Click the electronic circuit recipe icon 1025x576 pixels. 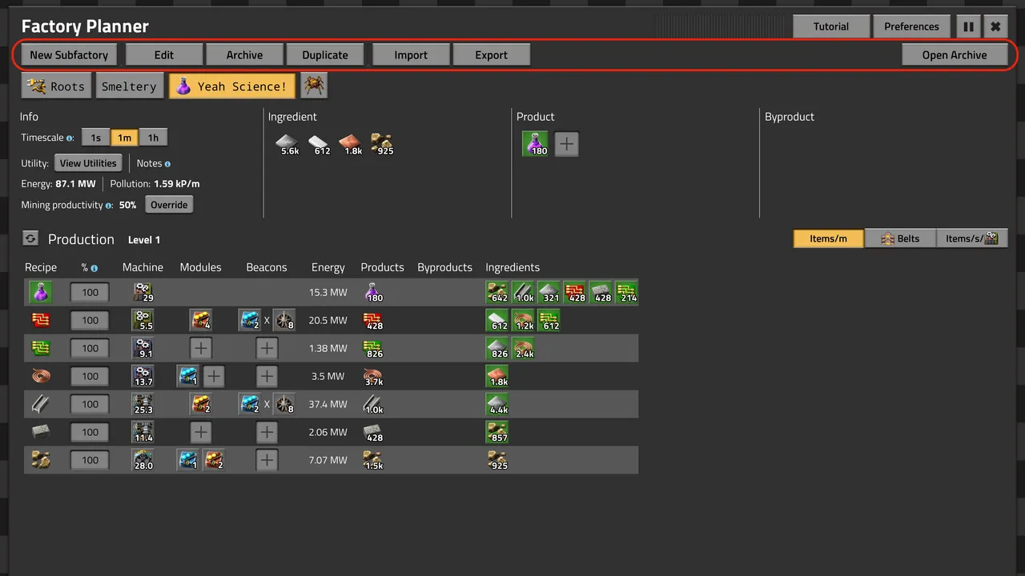[x=41, y=348]
